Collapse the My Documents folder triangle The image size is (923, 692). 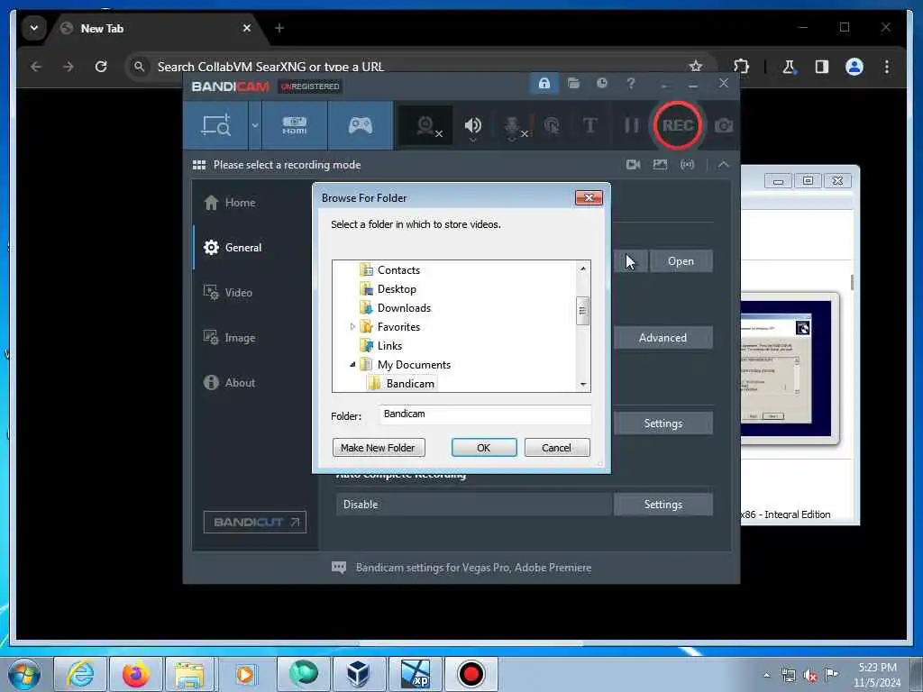point(352,365)
